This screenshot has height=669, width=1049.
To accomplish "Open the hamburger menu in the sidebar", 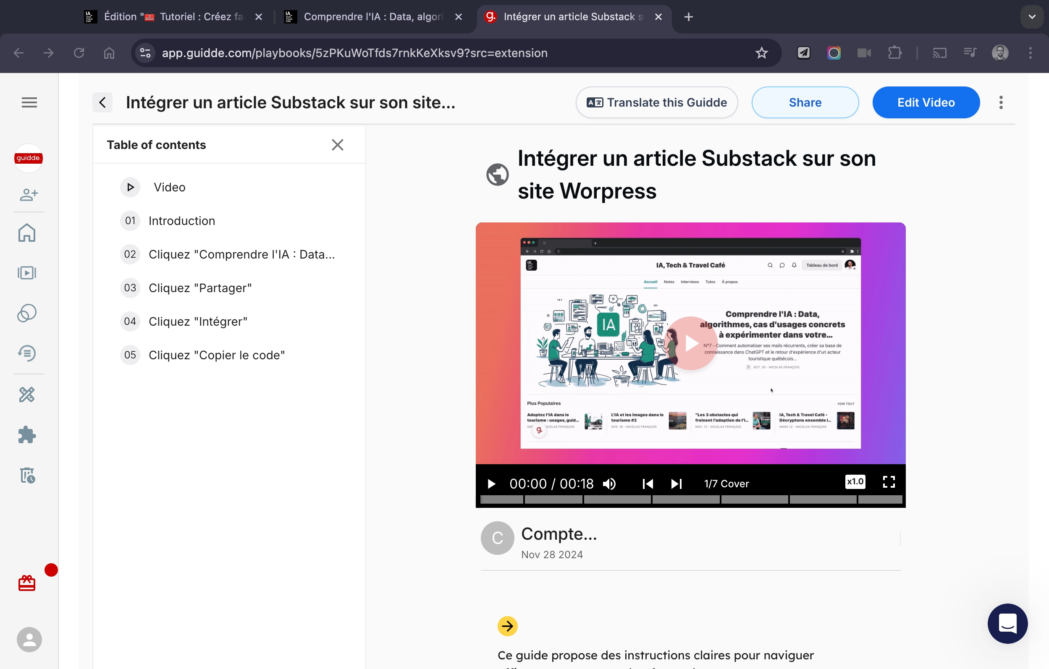I will point(29,102).
